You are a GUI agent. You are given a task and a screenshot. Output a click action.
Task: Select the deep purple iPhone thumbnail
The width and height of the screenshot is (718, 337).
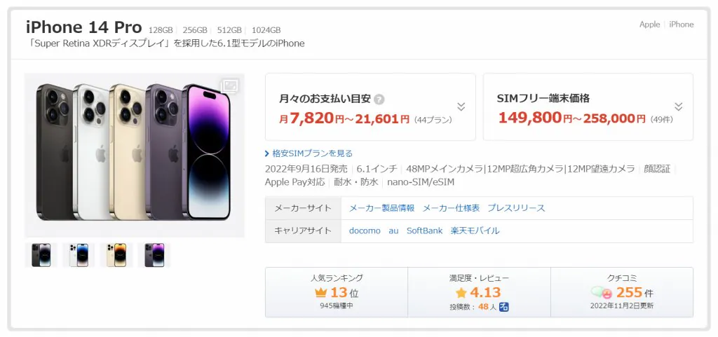point(154,255)
